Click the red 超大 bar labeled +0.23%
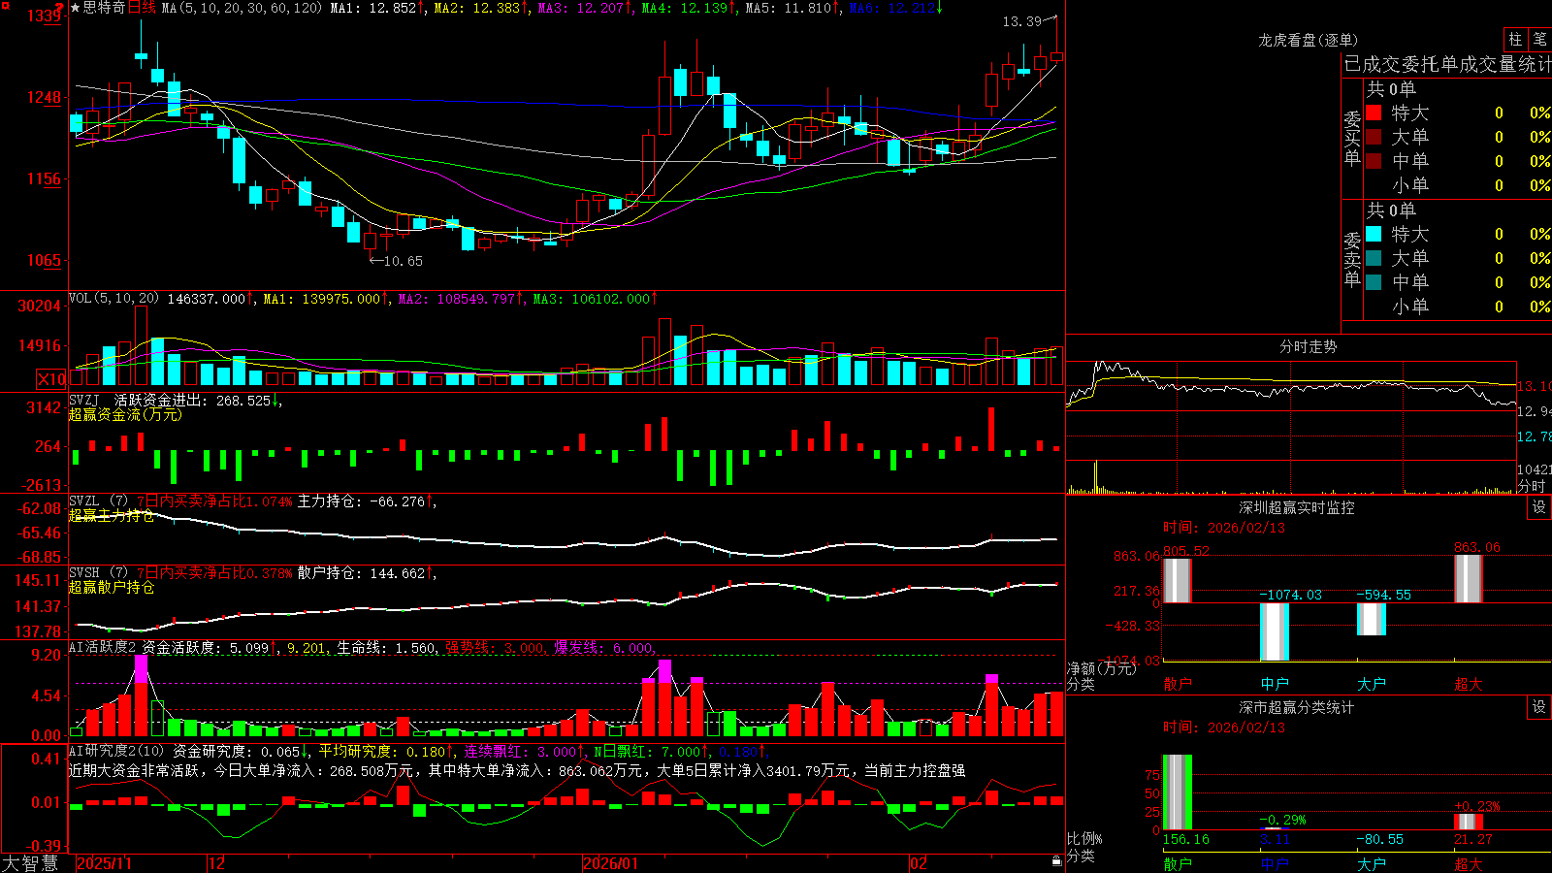 coord(1469,822)
